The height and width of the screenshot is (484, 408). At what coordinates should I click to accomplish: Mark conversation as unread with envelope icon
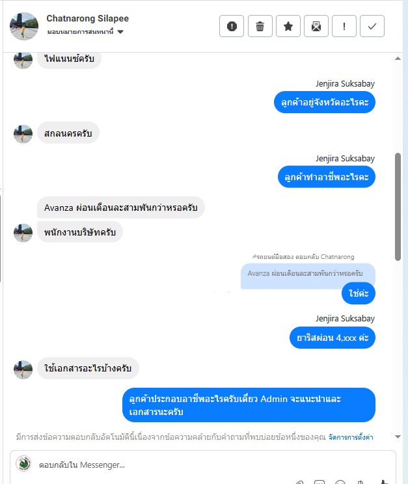[x=316, y=26]
